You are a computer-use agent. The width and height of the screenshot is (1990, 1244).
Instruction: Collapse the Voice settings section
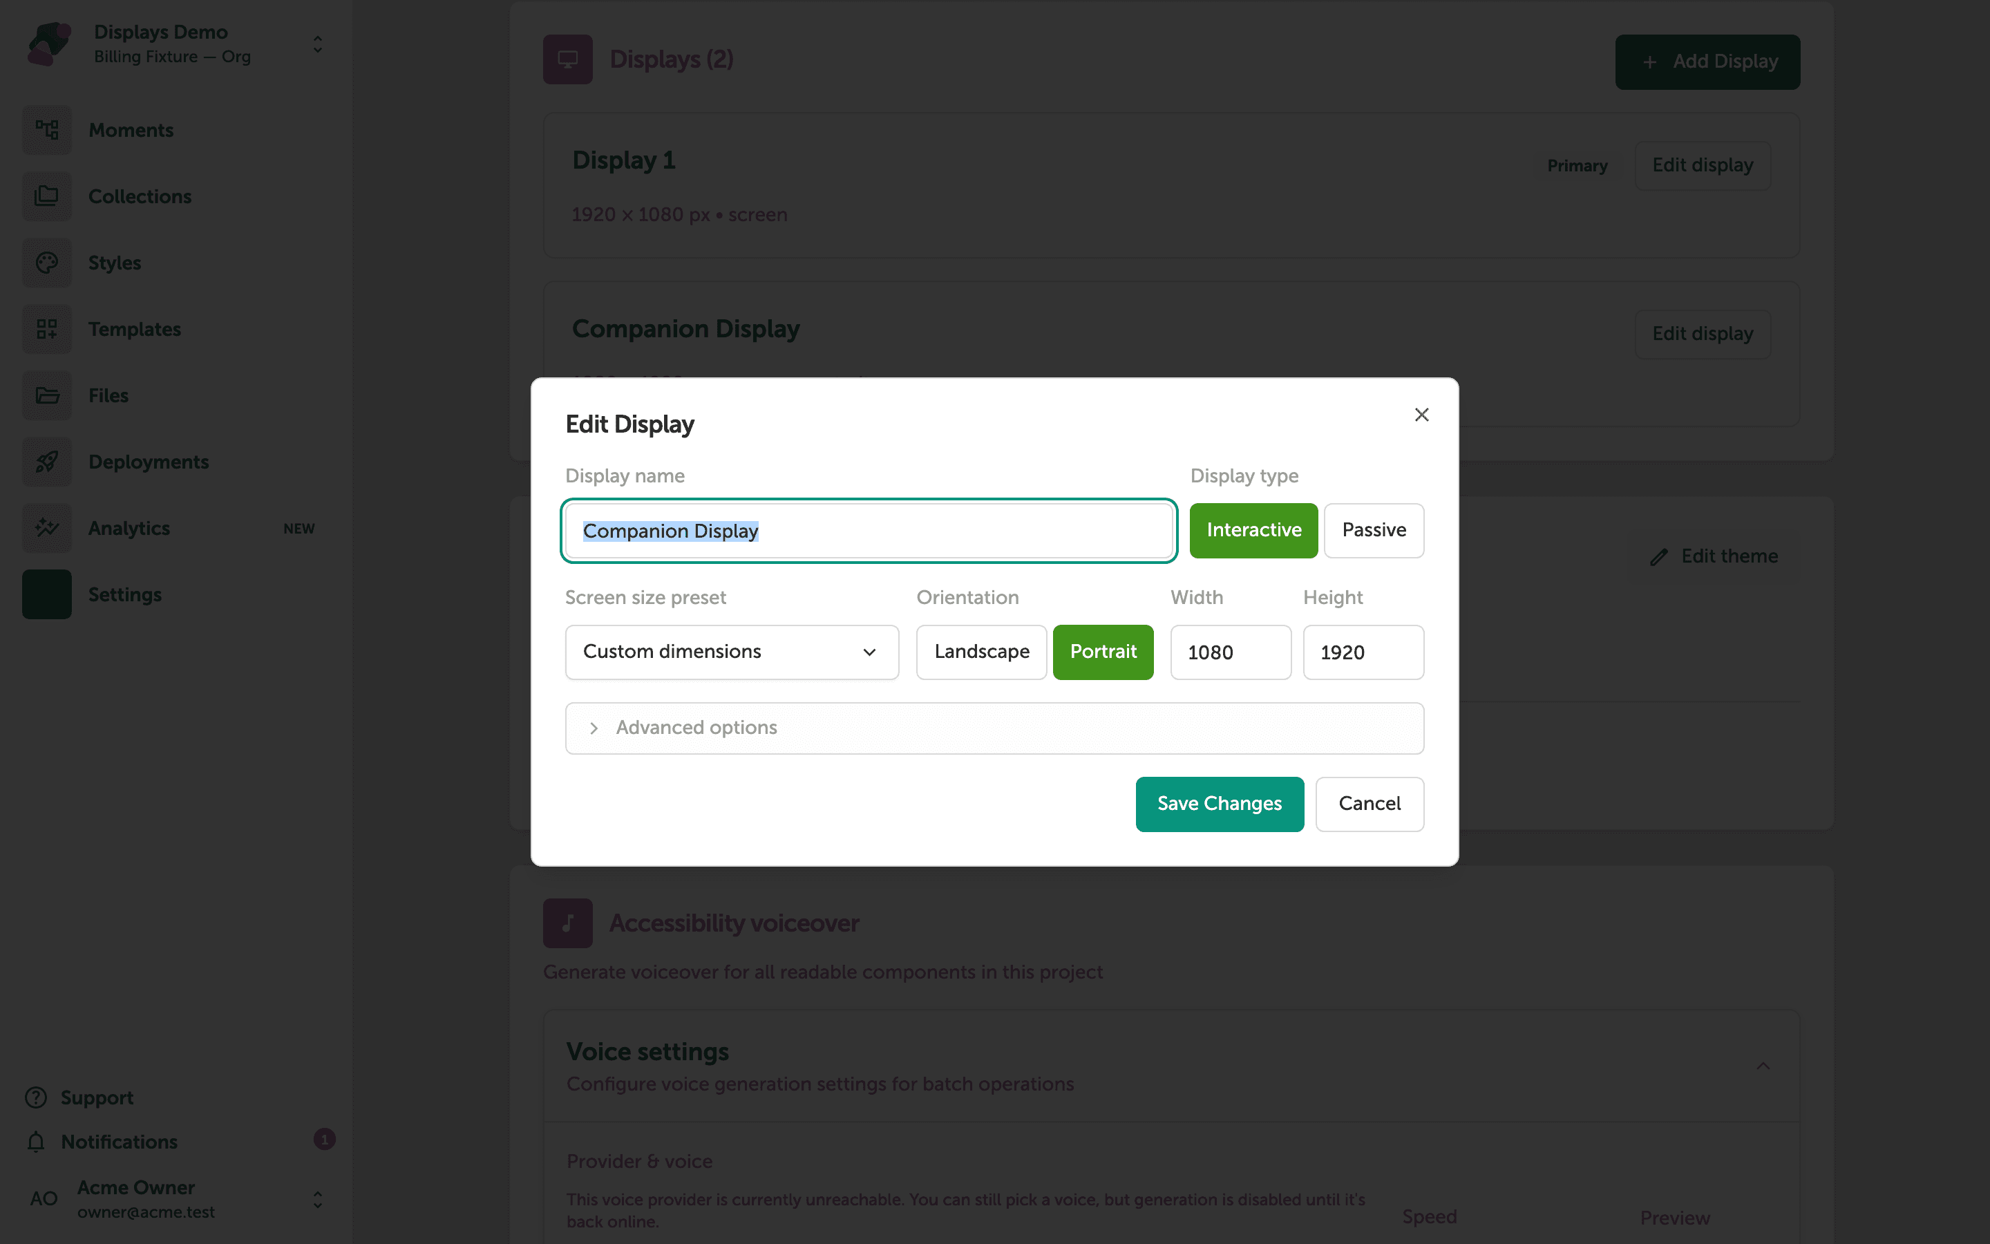click(x=1763, y=1066)
